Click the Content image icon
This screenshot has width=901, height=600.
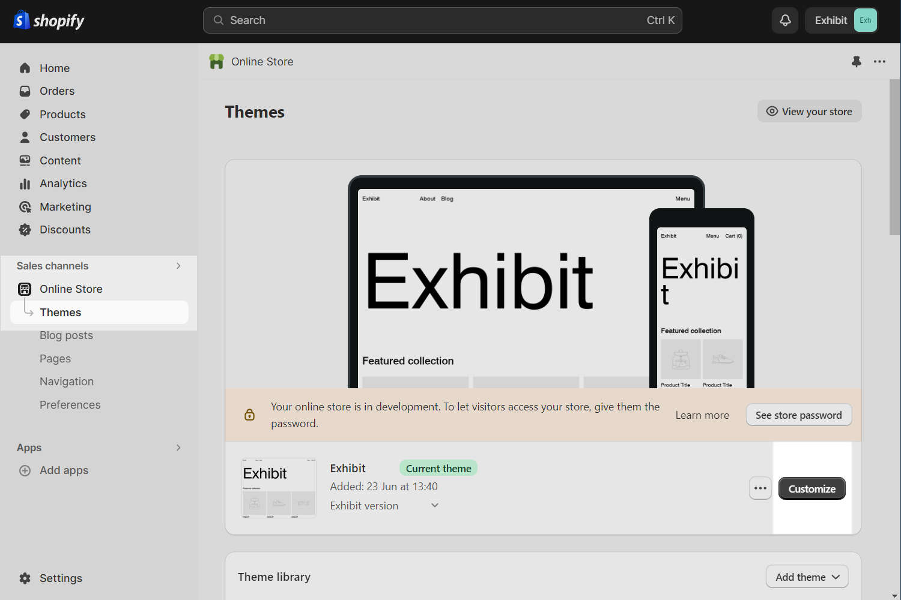click(25, 160)
